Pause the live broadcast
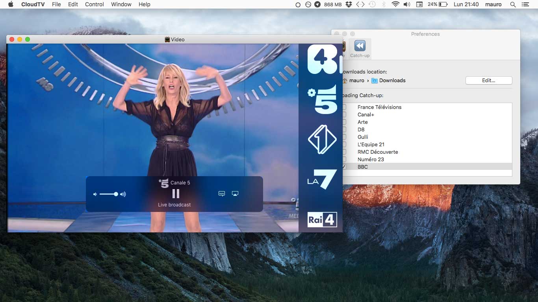Viewport: 538px width, 302px height. point(176,193)
